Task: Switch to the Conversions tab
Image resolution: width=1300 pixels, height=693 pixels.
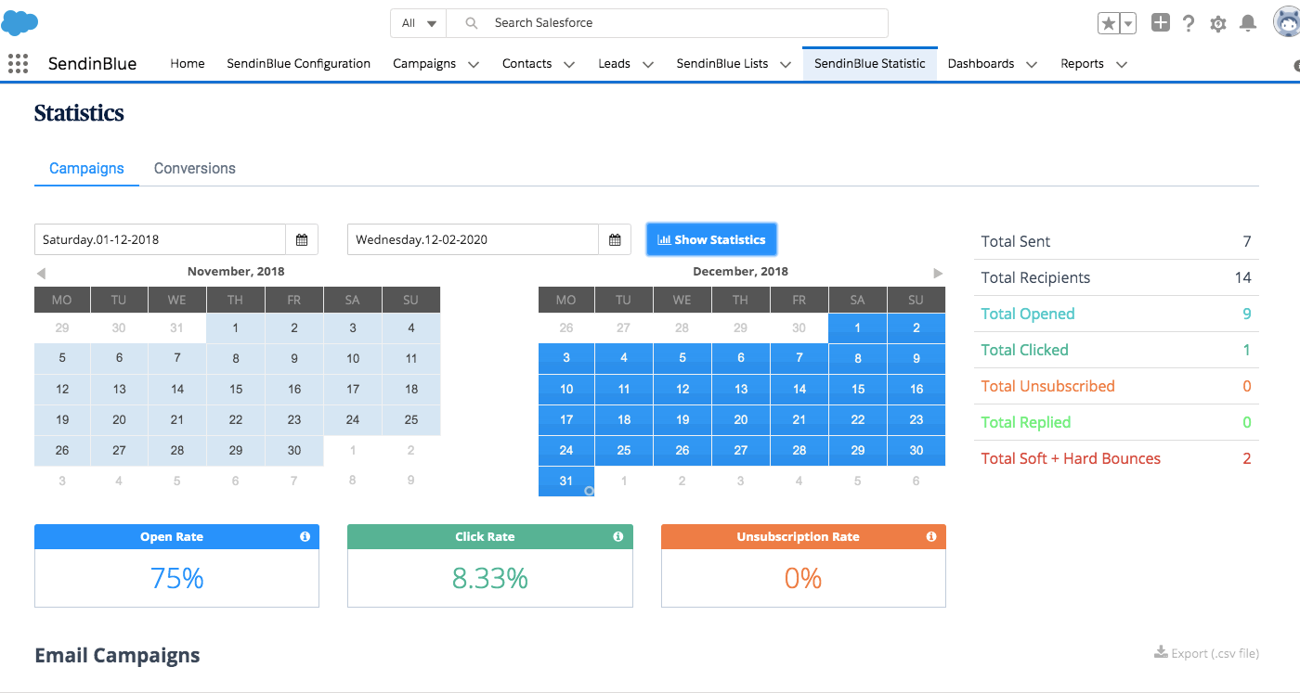Action: tap(194, 168)
